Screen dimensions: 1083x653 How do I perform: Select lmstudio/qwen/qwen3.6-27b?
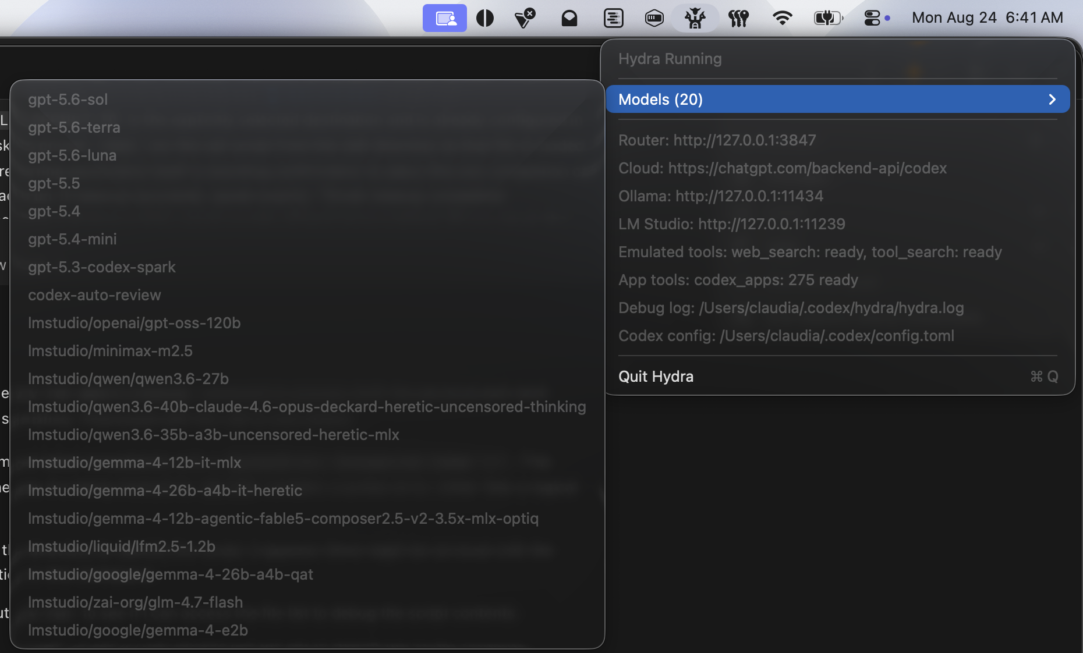(x=307, y=379)
